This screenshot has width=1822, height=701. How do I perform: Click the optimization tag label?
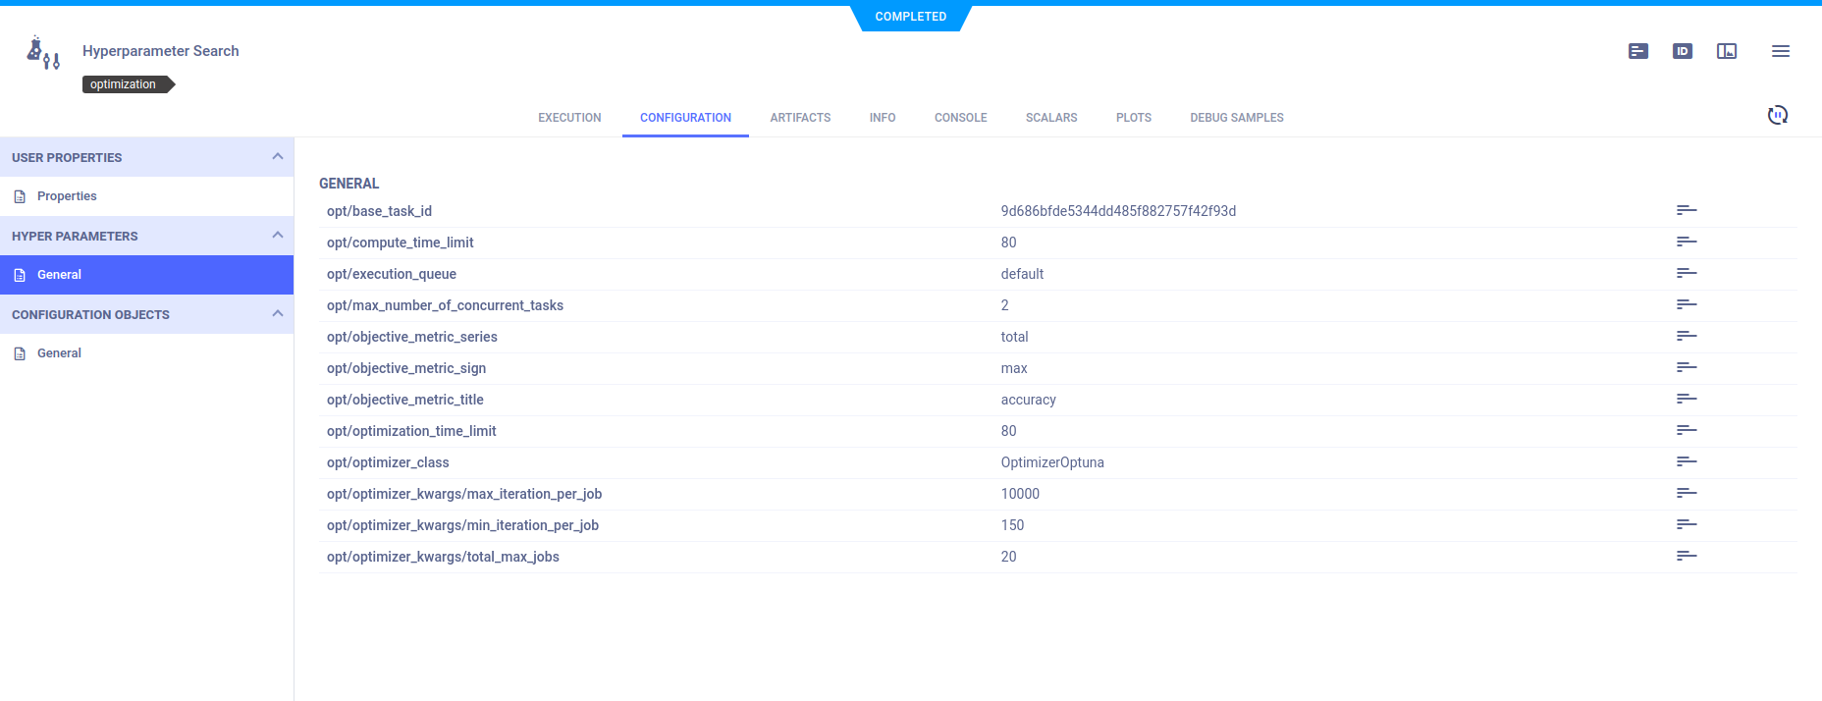(124, 84)
